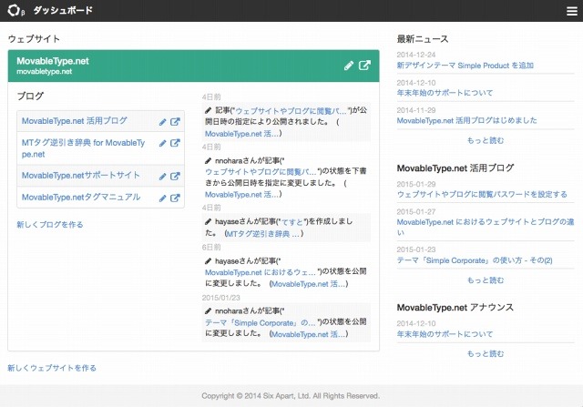Open MTタグ逆引き辞典 … link in hayase activity
Screen dimensions: 583x407
(263, 234)
